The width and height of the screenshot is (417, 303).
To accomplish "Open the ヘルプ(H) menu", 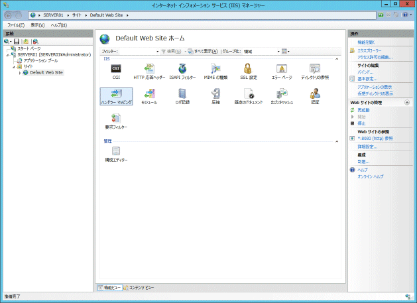I will (x=59, y=25).
